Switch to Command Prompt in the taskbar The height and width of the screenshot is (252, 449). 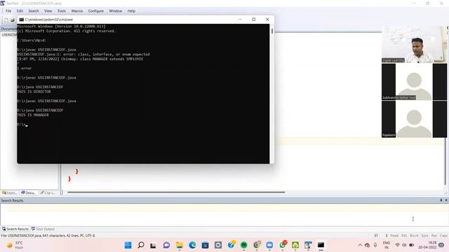[x=321, y=245]
